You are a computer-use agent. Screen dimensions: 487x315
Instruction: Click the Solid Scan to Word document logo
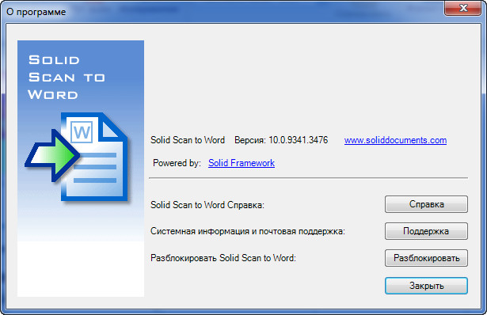point(77,157)
